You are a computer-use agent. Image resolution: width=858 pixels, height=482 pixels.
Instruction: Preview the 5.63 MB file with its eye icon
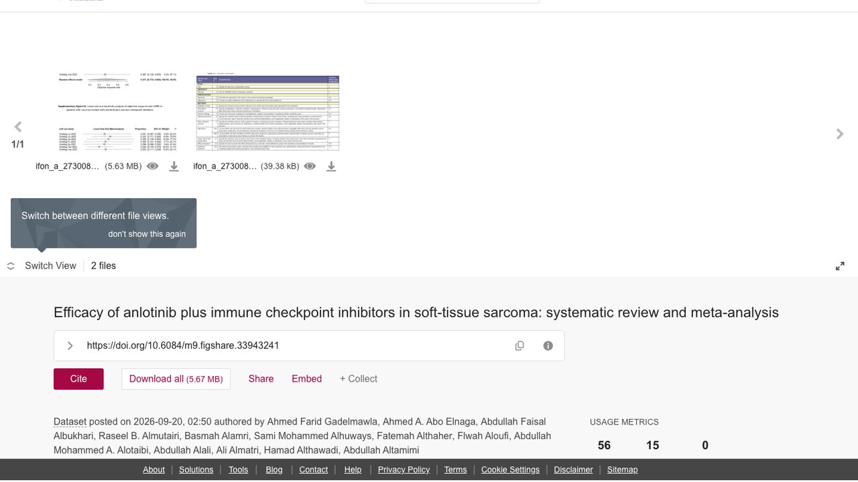153,166
